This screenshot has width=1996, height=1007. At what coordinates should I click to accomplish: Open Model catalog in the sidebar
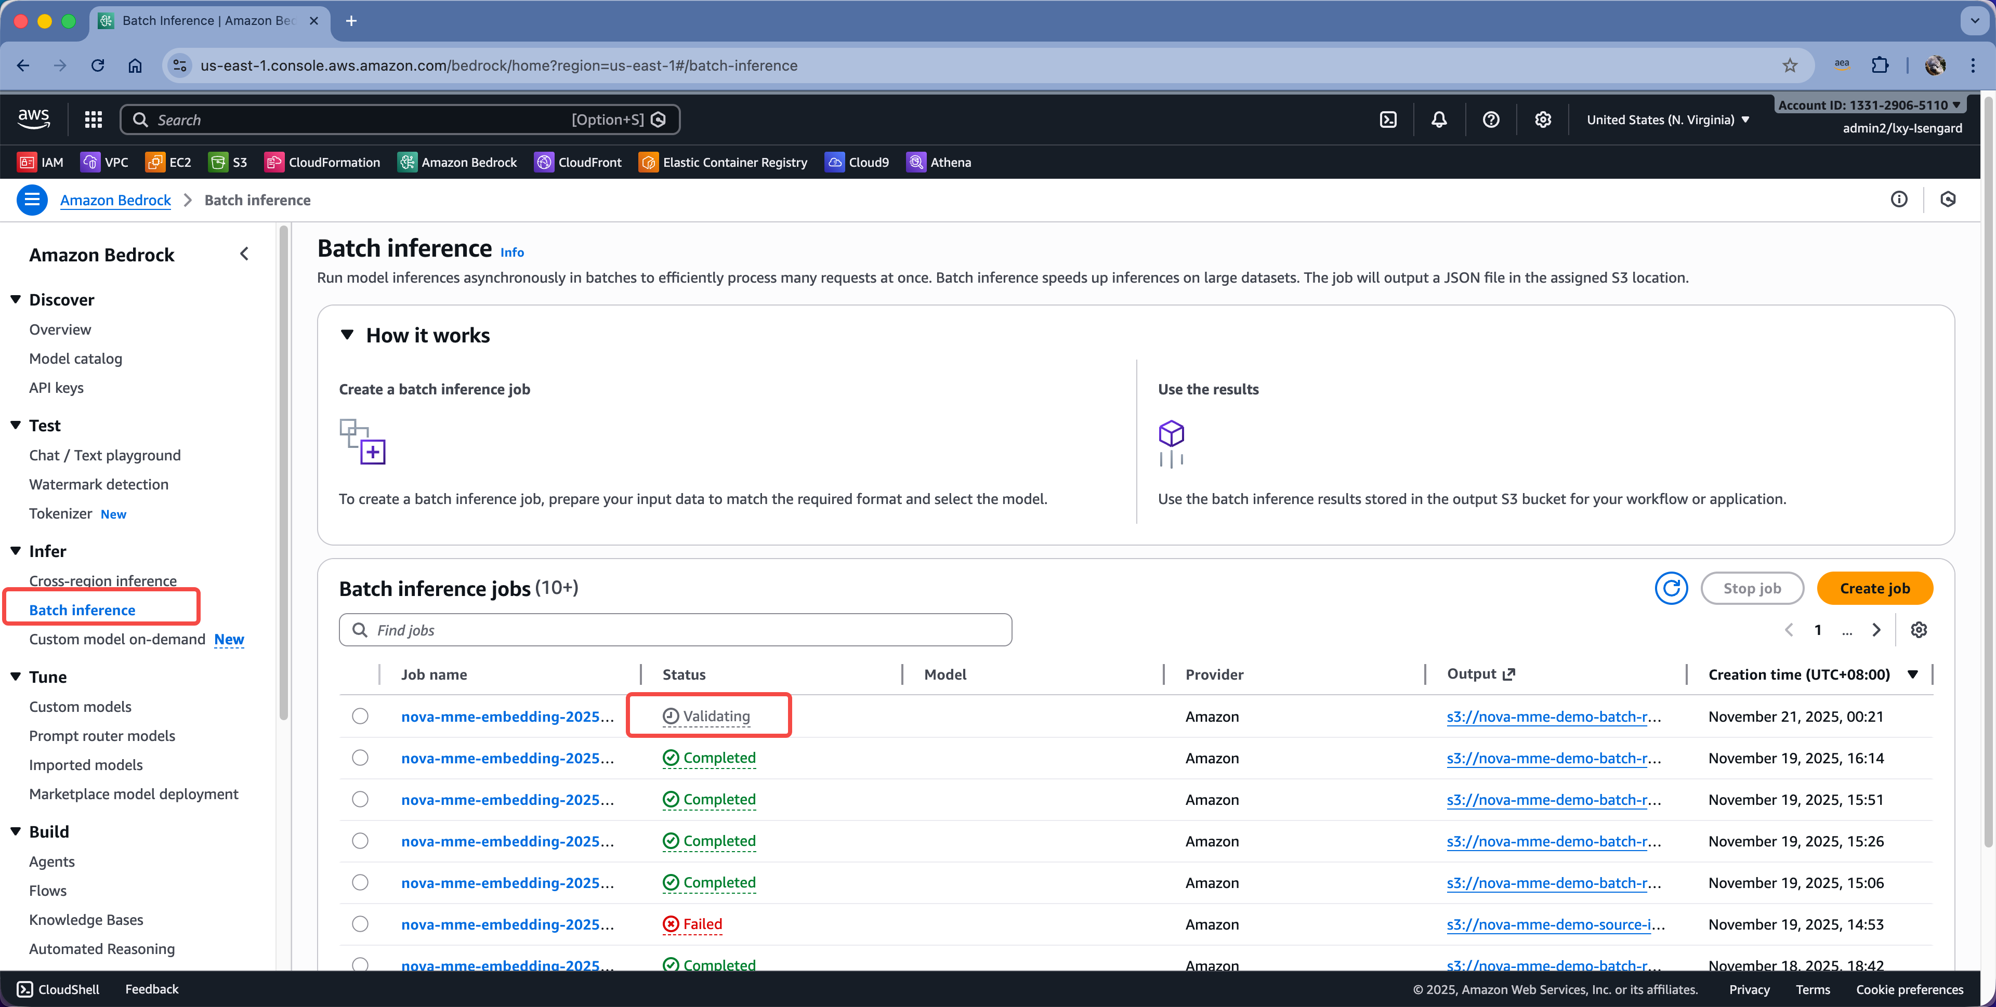[76, 359]
